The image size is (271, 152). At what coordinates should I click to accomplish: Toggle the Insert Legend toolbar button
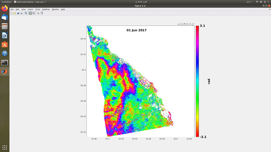click(34, 13)
